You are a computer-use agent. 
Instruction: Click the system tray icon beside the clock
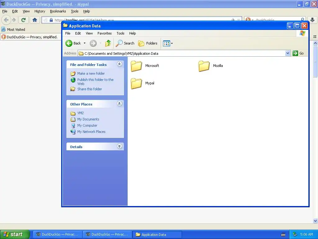(x=295, y=235)
